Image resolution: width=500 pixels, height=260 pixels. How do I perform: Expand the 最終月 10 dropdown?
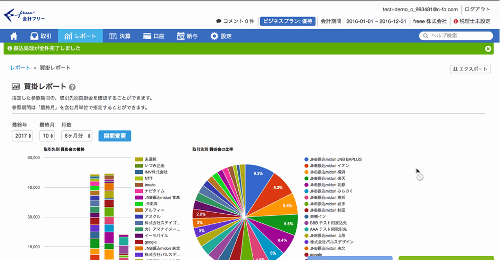point(47,136)
